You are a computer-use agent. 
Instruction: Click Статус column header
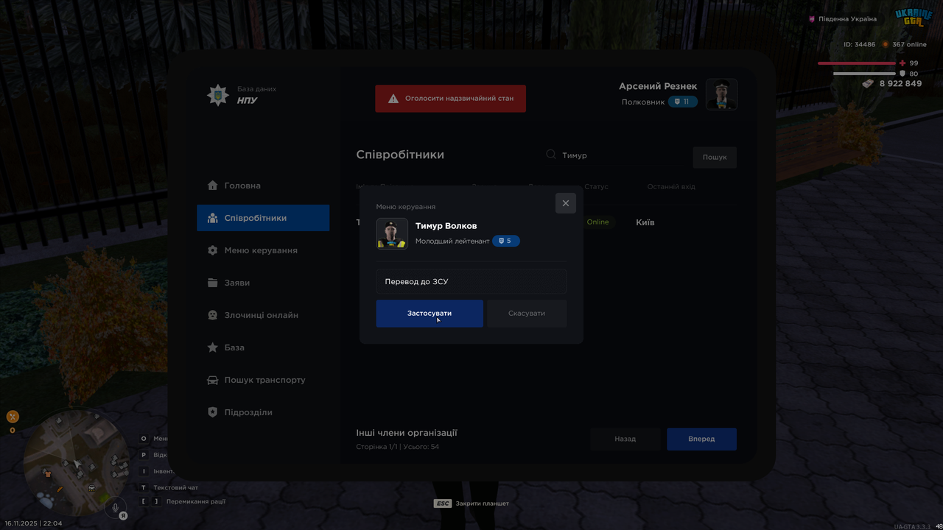[597, 187]
